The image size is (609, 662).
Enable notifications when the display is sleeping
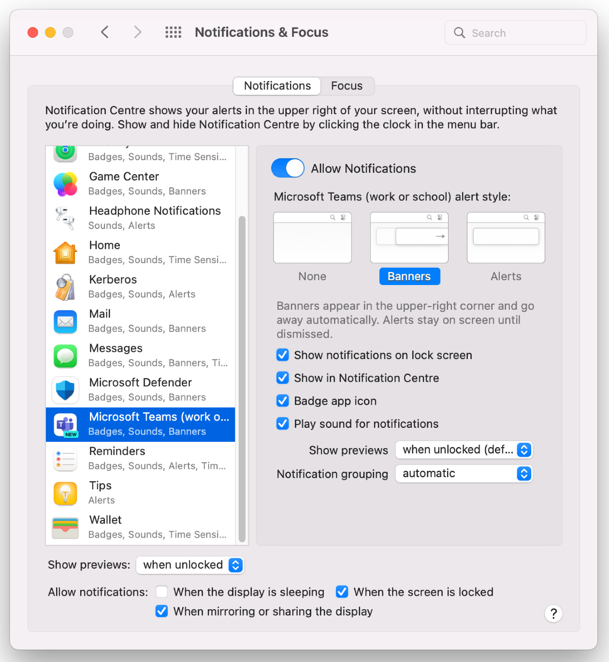coord(161,591)
